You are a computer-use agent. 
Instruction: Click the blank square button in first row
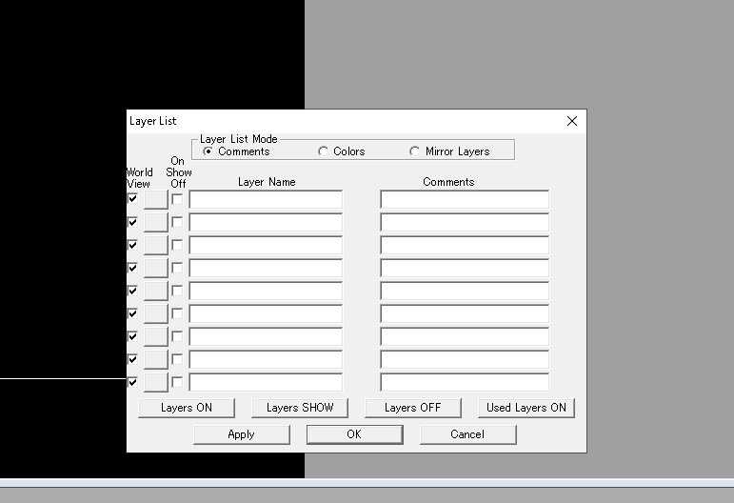point(155,199)
